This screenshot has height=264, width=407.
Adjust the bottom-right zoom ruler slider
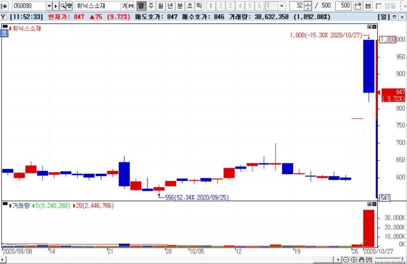click(x=390, y=260)
